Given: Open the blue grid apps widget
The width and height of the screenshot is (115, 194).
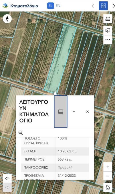Looking at the screenshot, I should [103, 6].
